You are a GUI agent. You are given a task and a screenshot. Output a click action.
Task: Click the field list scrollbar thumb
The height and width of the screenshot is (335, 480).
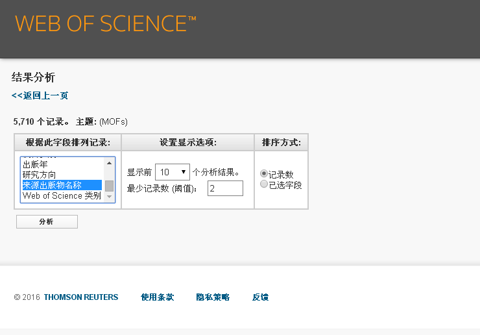coord(110,186)
